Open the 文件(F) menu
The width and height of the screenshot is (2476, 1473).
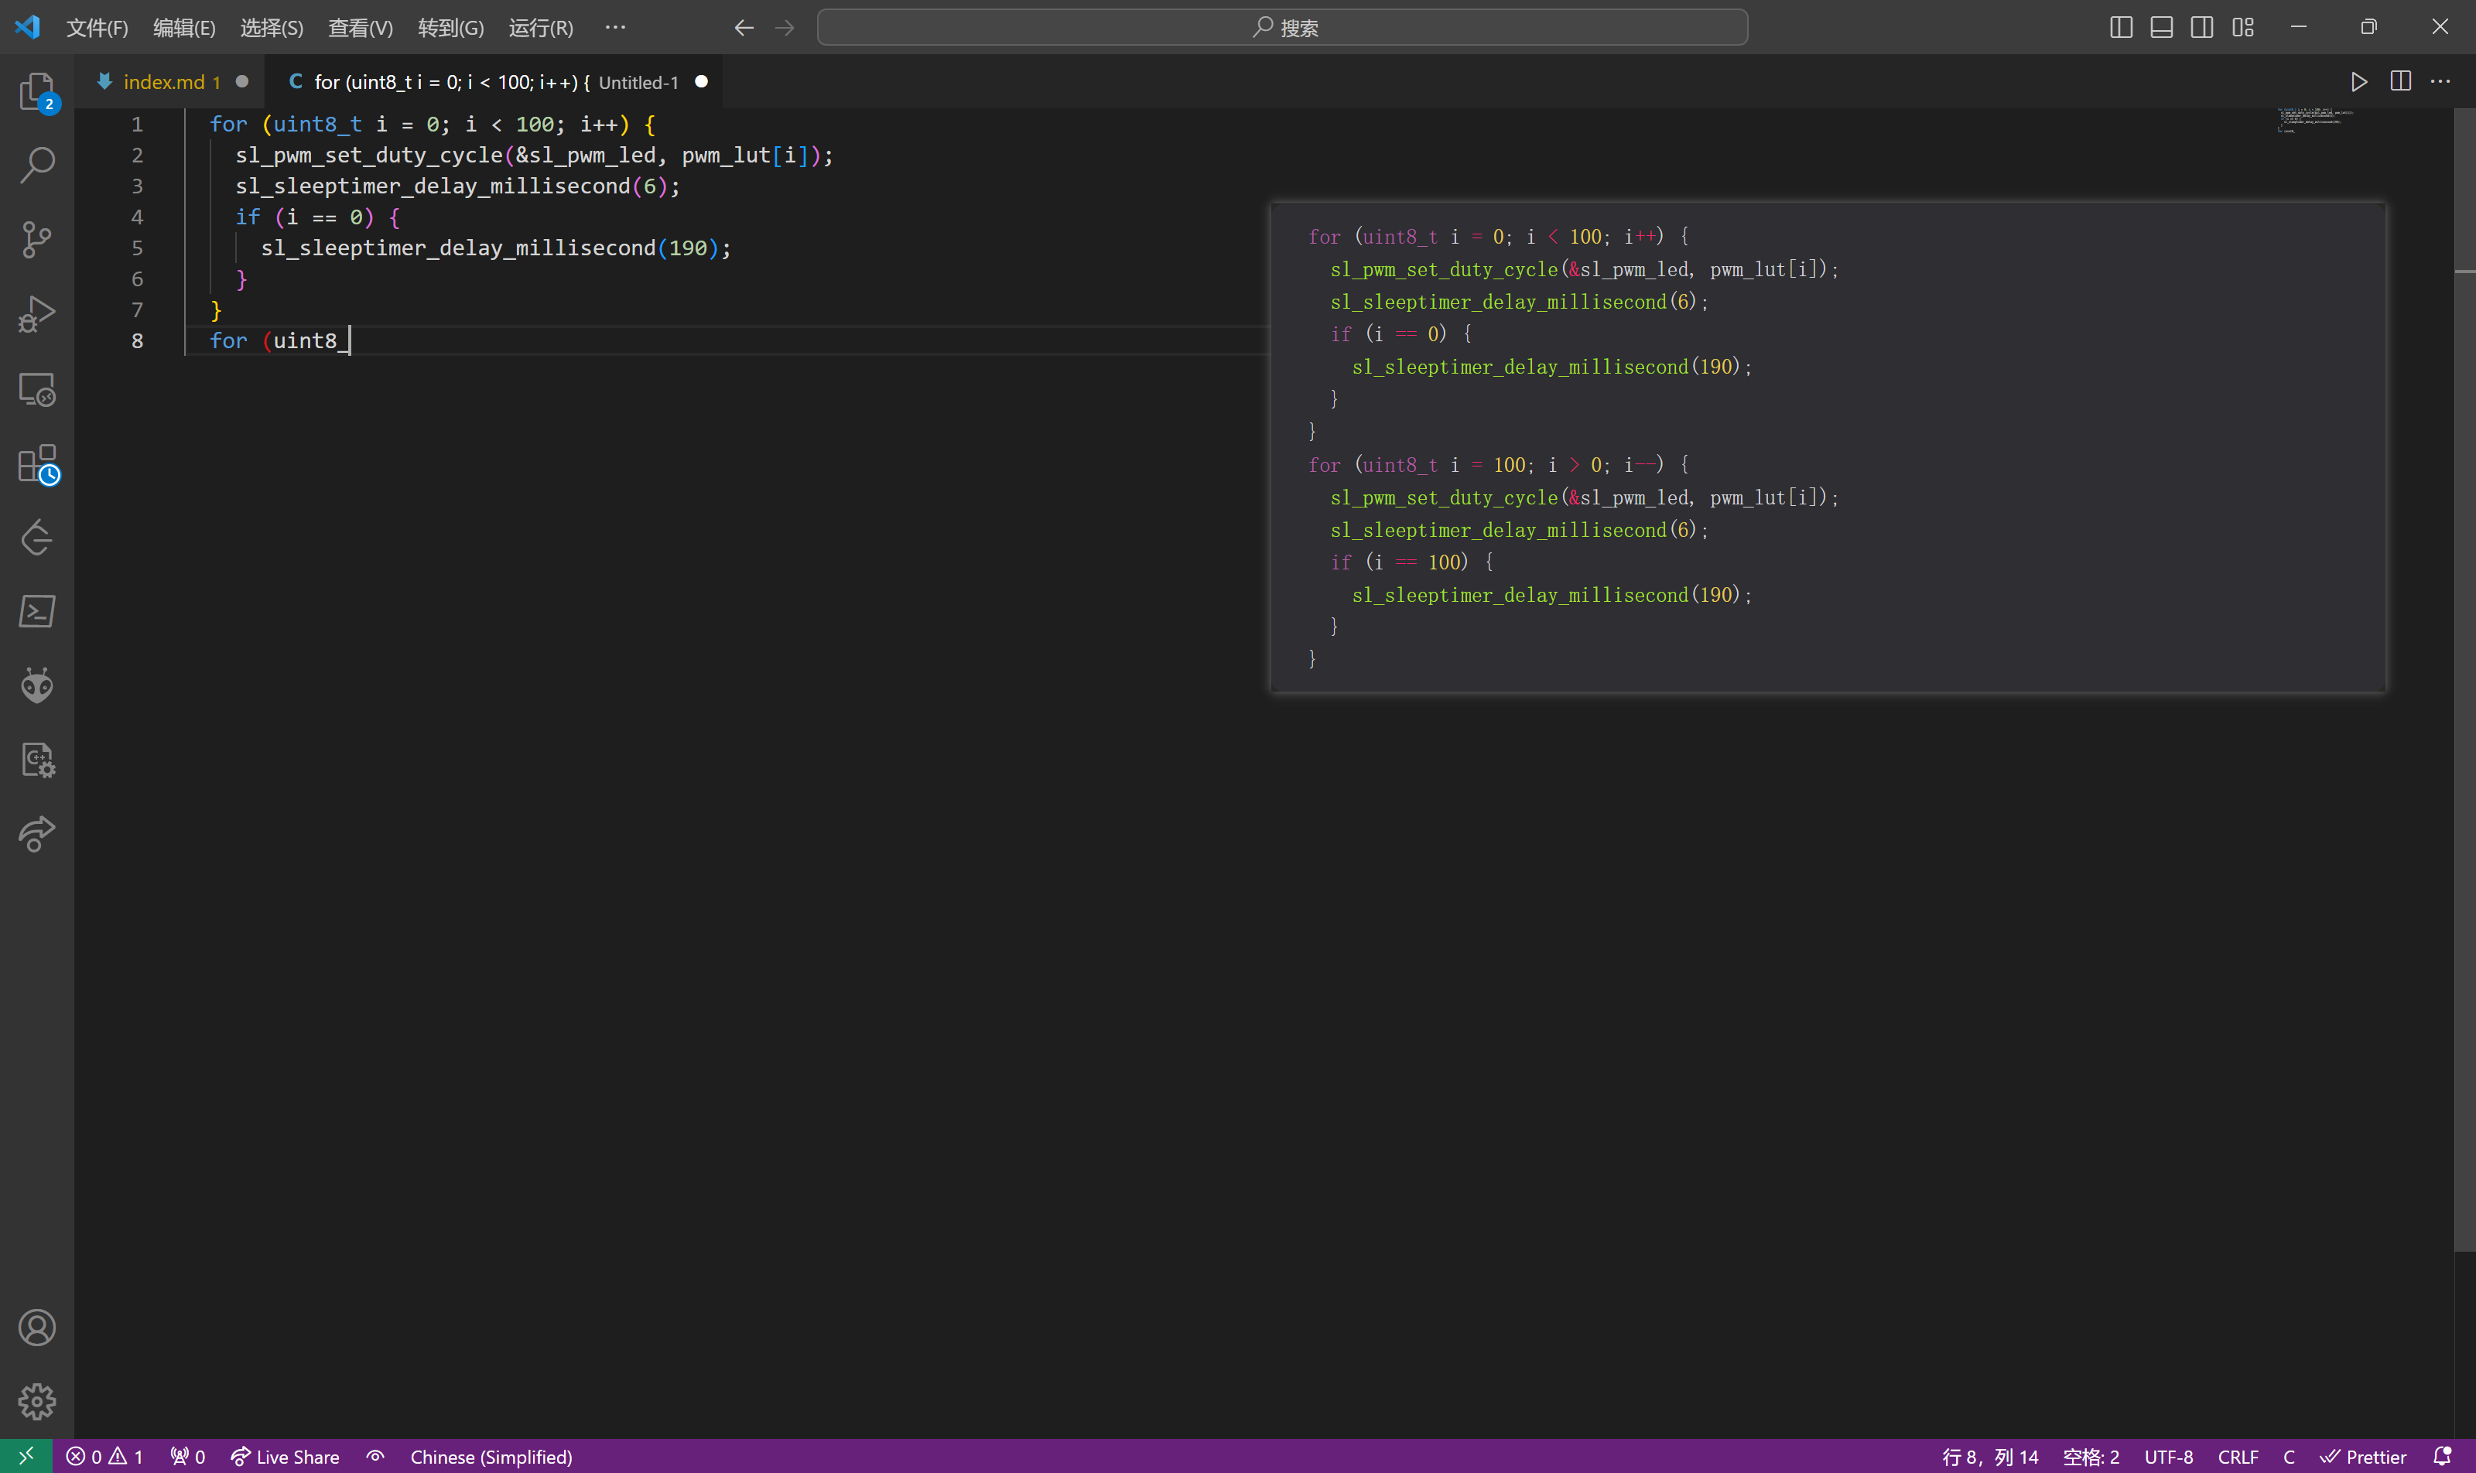[97, 28]
